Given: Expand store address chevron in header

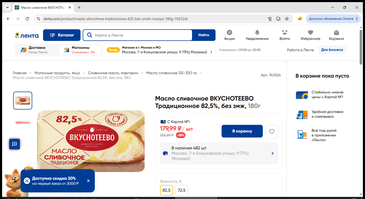Looking at the screenshot, I should point(211,52).
